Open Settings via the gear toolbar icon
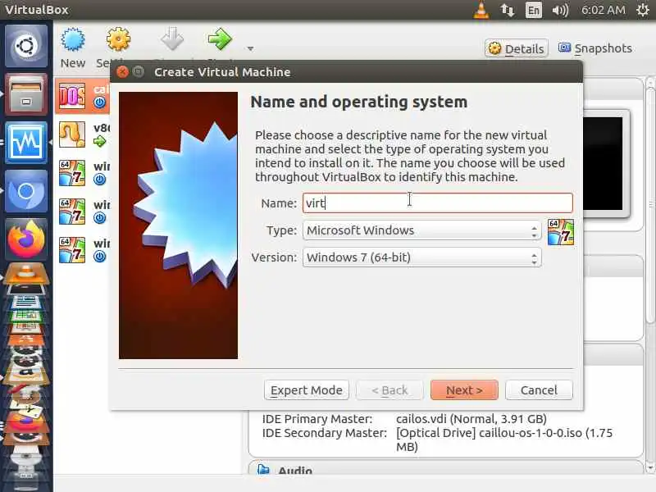This screenshot has width=656, height=492. click(x=118, y=39)
